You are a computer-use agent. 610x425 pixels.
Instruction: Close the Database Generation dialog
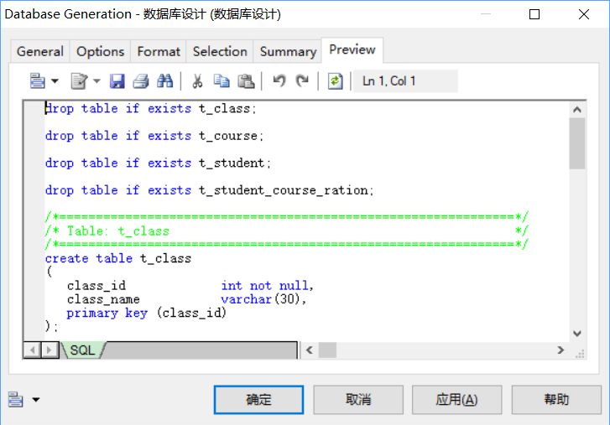click(x=583, y=14)
